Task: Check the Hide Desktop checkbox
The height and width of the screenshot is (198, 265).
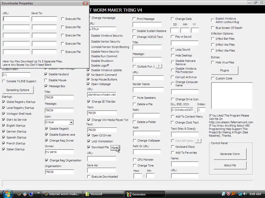Action: pyautogui.click(x=173, y=55)
